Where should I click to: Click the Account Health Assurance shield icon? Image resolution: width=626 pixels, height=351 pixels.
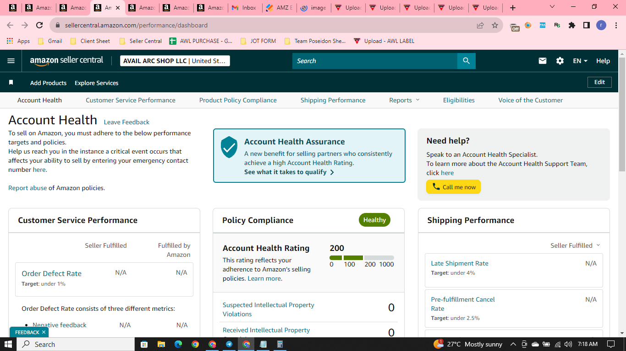point(229,147)
